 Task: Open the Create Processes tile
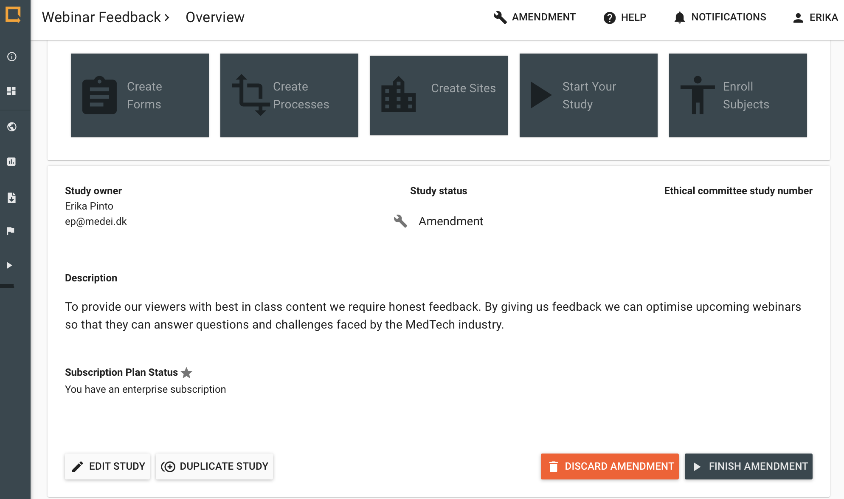click(289, 95)
